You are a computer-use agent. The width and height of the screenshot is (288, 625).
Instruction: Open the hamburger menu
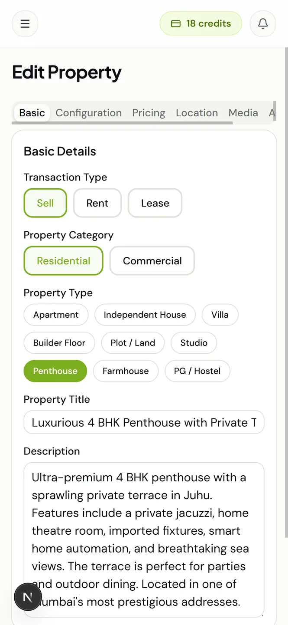coord(25,23)
